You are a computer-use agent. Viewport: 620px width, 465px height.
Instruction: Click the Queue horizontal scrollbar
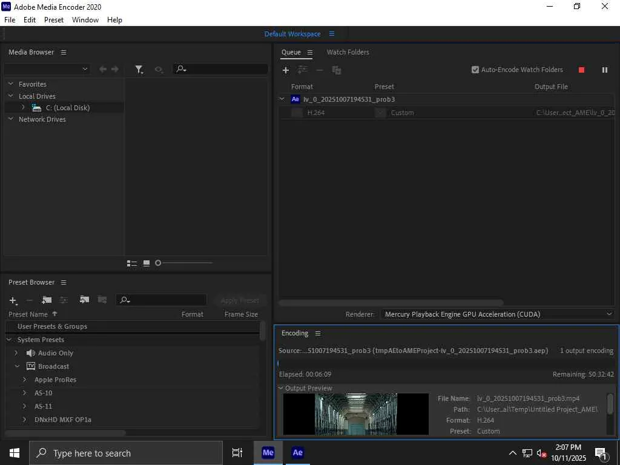click(x=391, y=303)
